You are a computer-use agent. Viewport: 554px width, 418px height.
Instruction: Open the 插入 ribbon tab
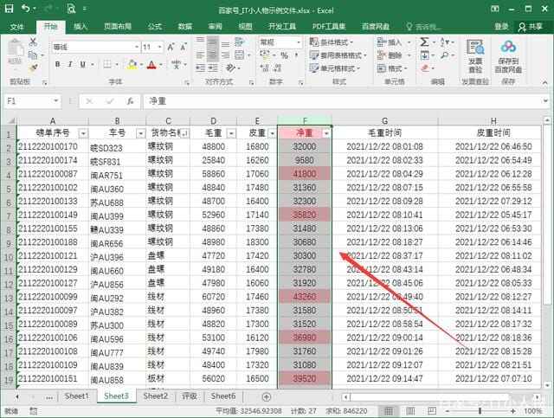point(81,27)
